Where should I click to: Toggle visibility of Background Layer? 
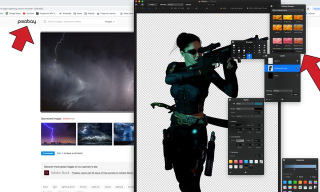[297, 68]
